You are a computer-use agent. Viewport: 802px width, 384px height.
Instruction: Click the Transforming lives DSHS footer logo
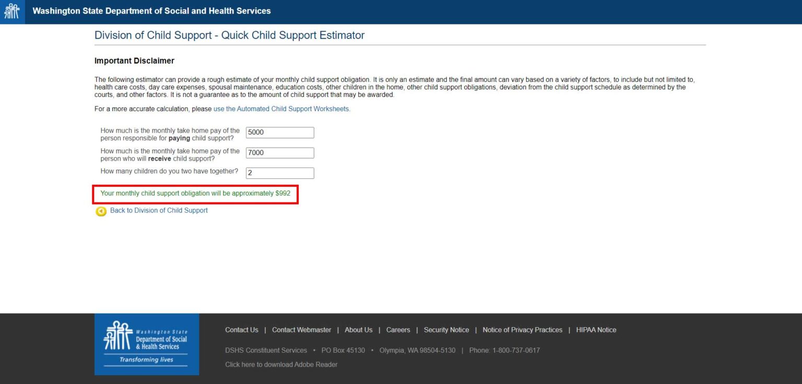click(146, 344)
